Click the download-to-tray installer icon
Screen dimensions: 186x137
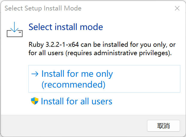tap(14, 29)
